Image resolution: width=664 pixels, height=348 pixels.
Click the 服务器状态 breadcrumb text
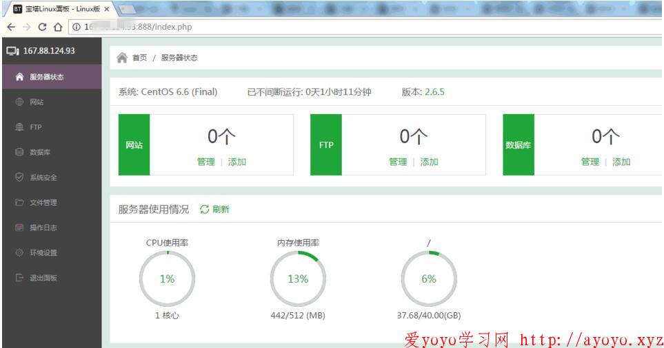click(179, 58)
